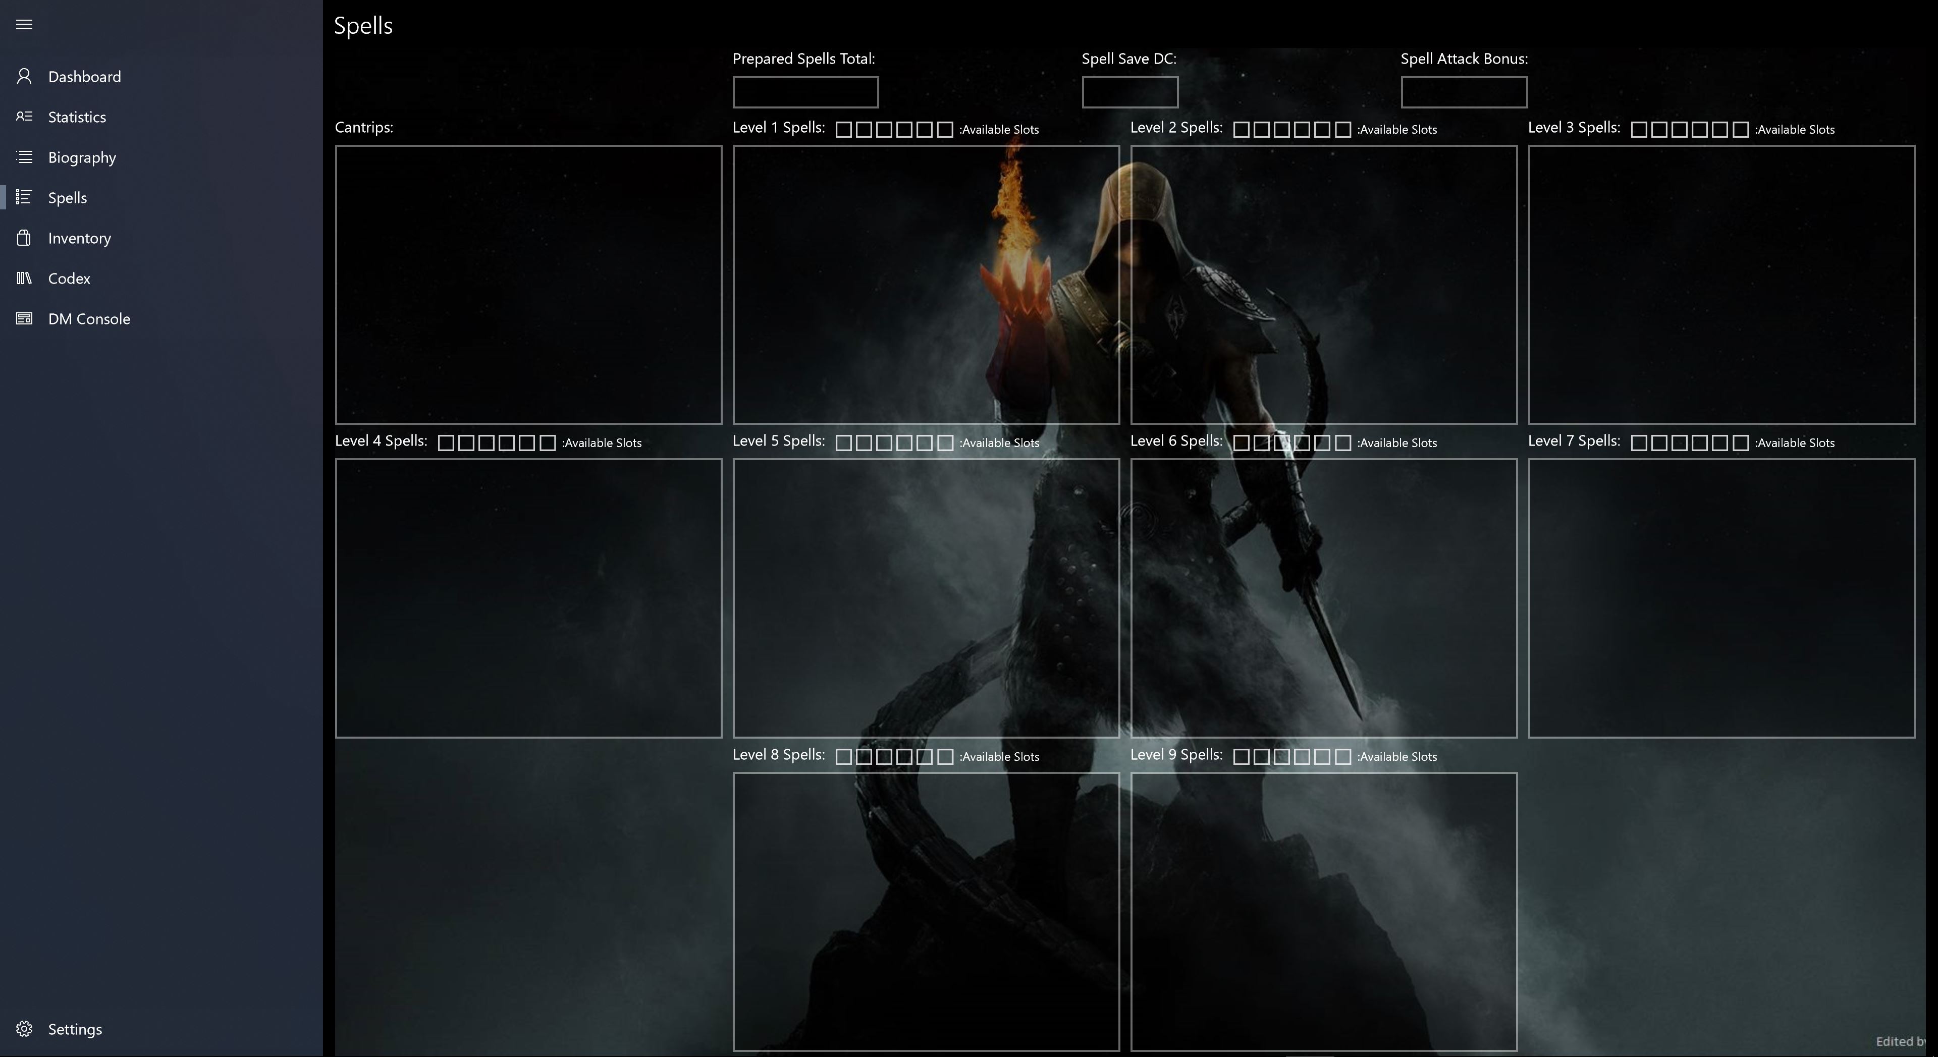Open Dashboard via person icon
This screenshot has width=1938, height=1057.
click(24, 77)
